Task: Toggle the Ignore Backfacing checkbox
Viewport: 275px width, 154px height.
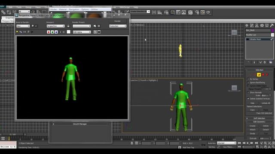Action: point(248,83)
